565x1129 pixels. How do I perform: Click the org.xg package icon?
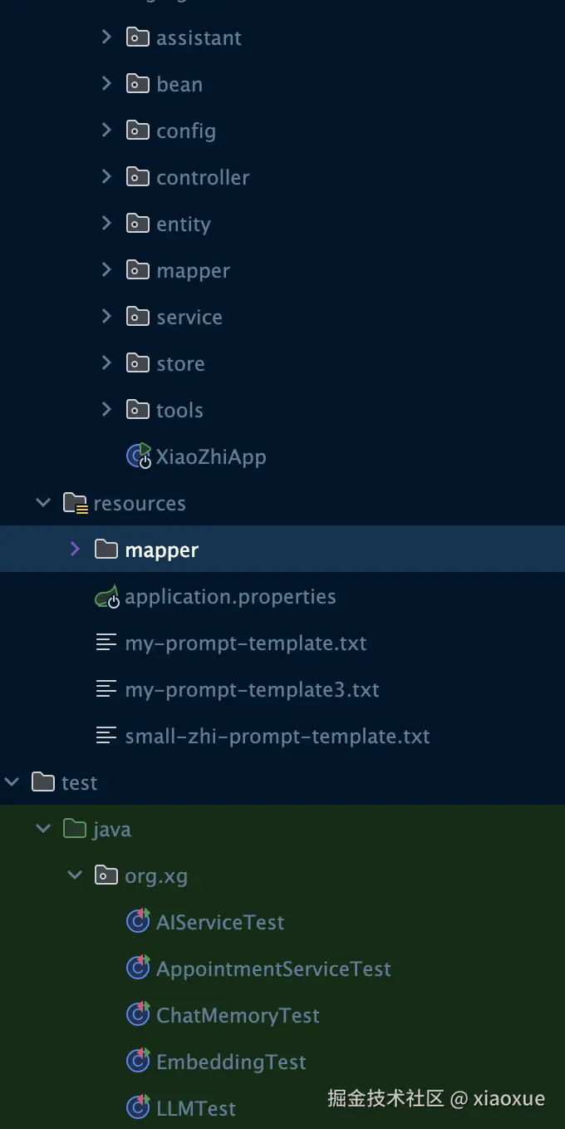pyautogui.click(x=106, y=875)
